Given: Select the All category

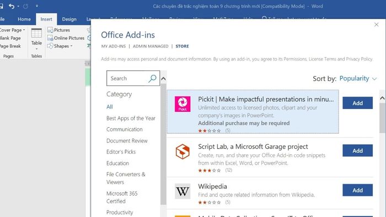Looking at the screenshot, I should pos(110,107).
